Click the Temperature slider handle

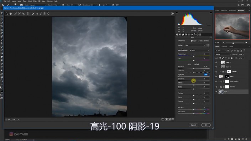[194, 56]
